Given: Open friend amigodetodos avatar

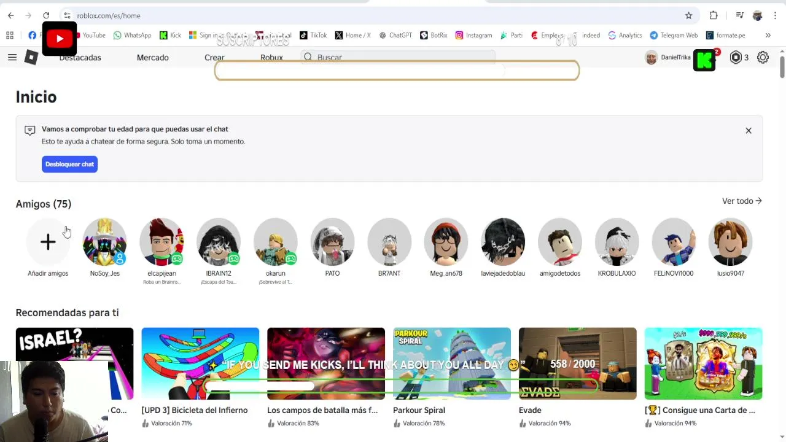Looking at the screenshot, I should click(x=560, y=242).
